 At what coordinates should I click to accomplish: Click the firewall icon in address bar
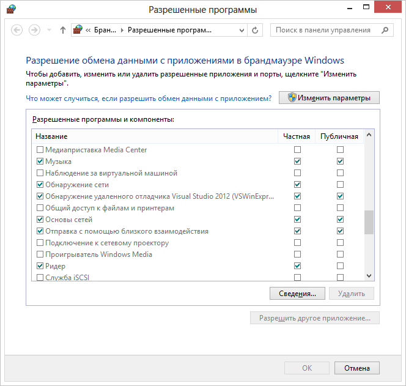(x=78, y=30)
